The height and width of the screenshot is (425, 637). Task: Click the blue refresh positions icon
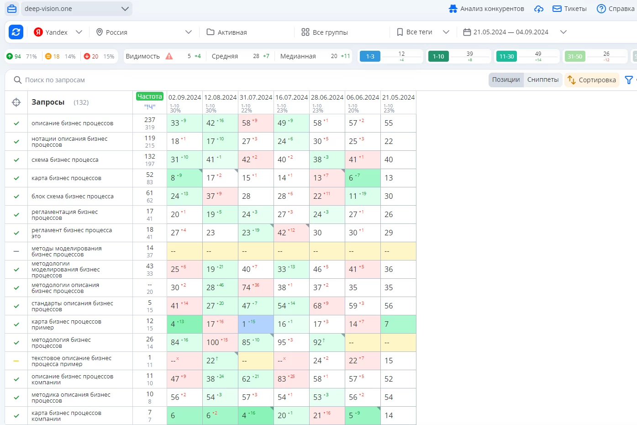click(x=16, y=32)
